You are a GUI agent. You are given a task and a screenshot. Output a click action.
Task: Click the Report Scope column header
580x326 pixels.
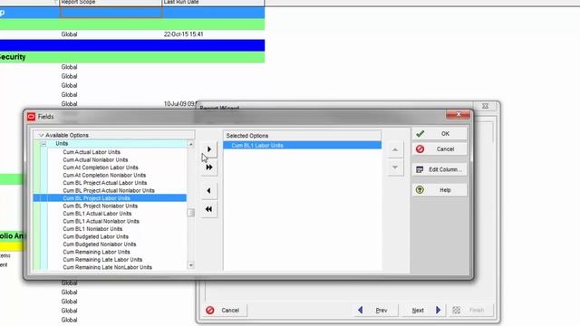[x=111, y=2]
